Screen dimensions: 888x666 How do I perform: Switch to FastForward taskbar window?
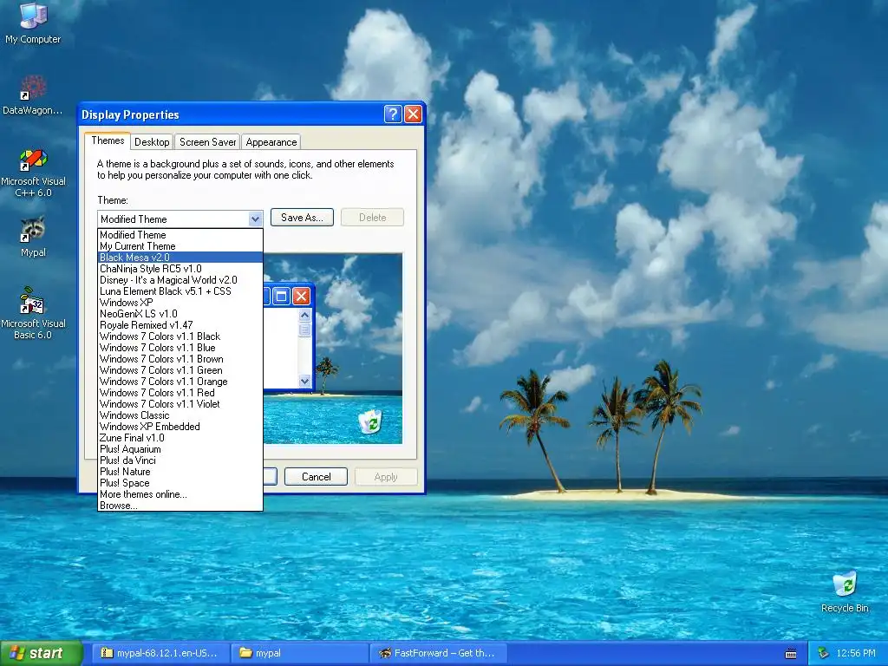pyautogui.click(x=438, y=653)
